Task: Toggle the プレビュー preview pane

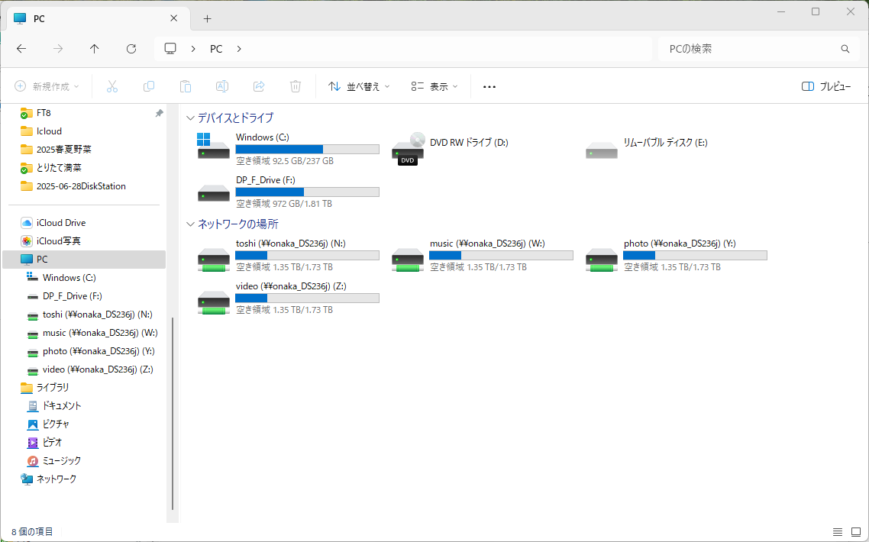Action: pyautogui.click(x=825, y=86)
